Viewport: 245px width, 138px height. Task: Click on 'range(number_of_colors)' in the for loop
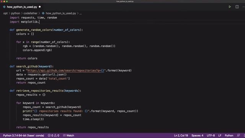[49, 42]
